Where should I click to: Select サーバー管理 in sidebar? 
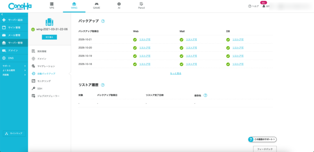pos(14,43)
